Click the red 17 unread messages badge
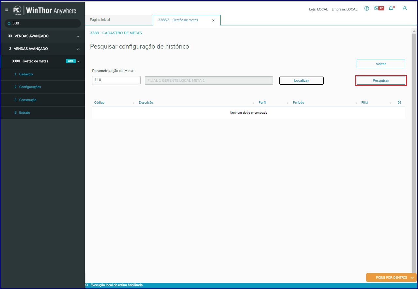Viewport: 418px width, 289px height. click(381, 8)
